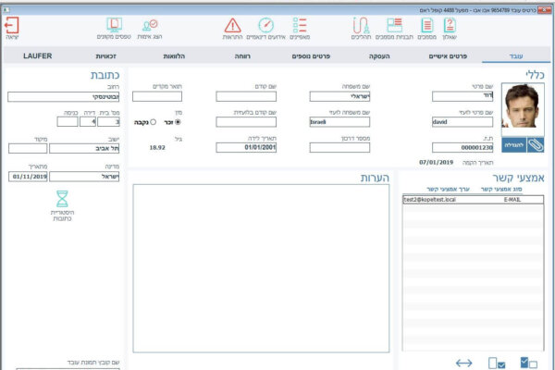
Task: Switch to the רווחה tab
Action: [242, 55]
